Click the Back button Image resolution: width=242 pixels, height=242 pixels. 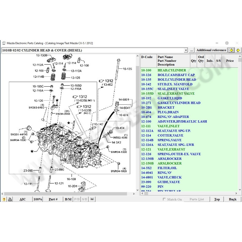coord(232,199)
